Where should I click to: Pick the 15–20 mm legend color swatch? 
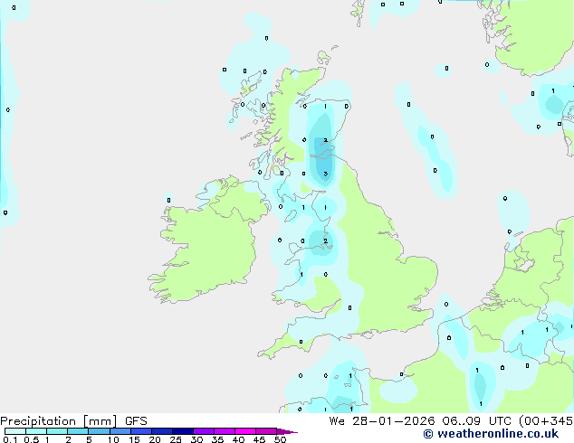coord(141,431)
